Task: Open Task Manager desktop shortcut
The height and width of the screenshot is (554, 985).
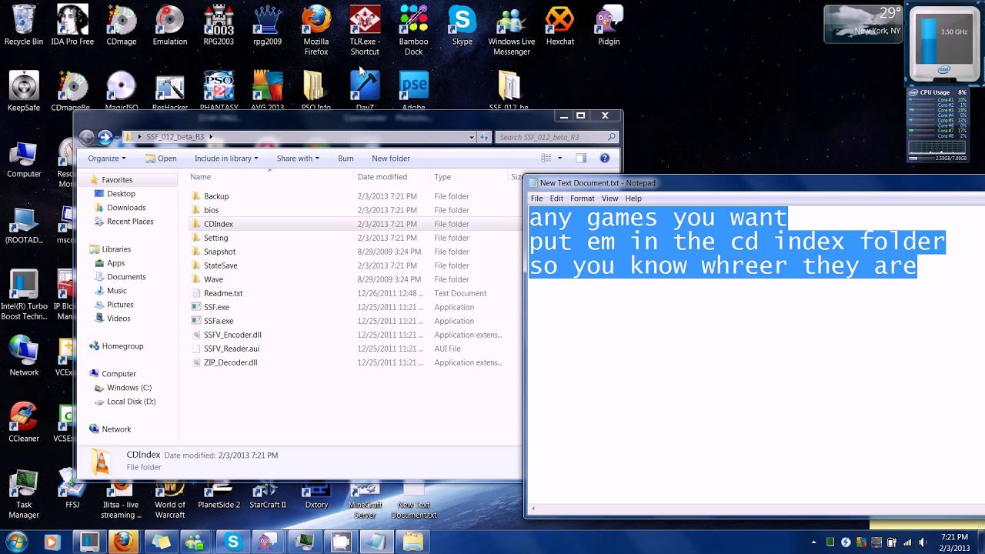Action: [24, 494]
